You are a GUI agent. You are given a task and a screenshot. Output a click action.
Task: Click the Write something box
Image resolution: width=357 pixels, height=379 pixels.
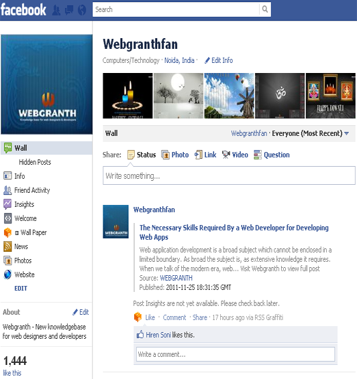pyautogui.click(x=229, y=175)
